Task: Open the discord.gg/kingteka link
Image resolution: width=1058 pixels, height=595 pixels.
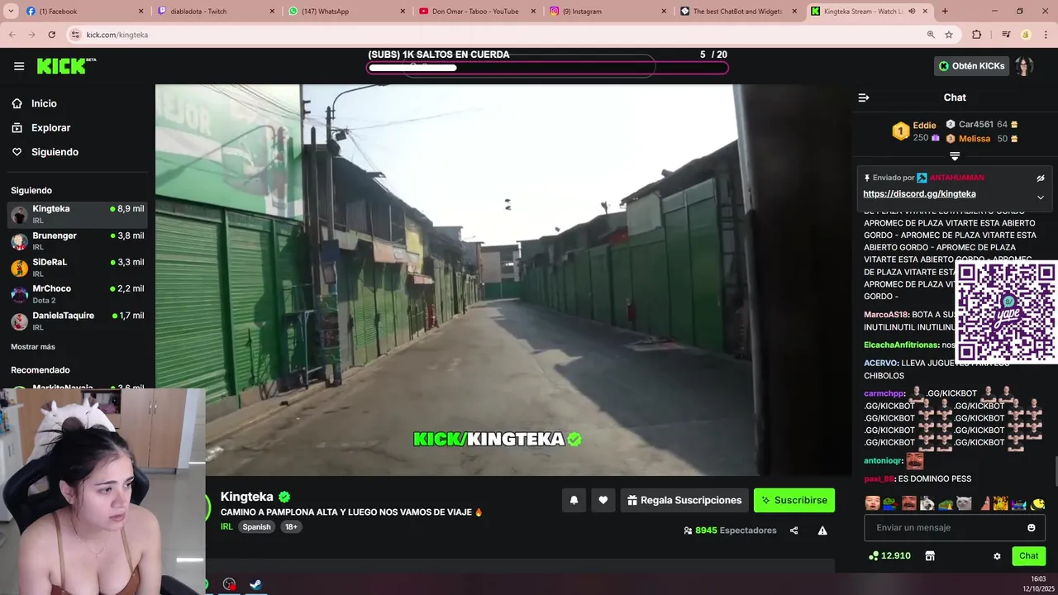Action: pos(919,194)
